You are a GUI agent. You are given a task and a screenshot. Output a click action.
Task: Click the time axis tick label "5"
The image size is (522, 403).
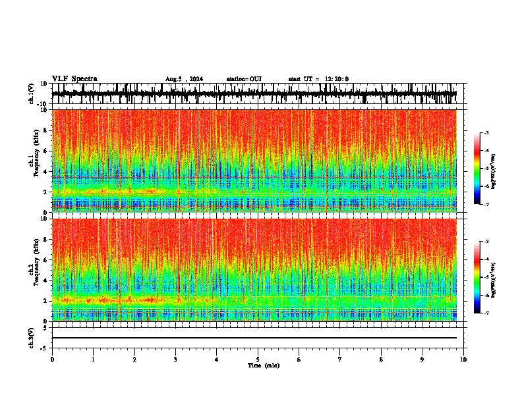(258, 360)
